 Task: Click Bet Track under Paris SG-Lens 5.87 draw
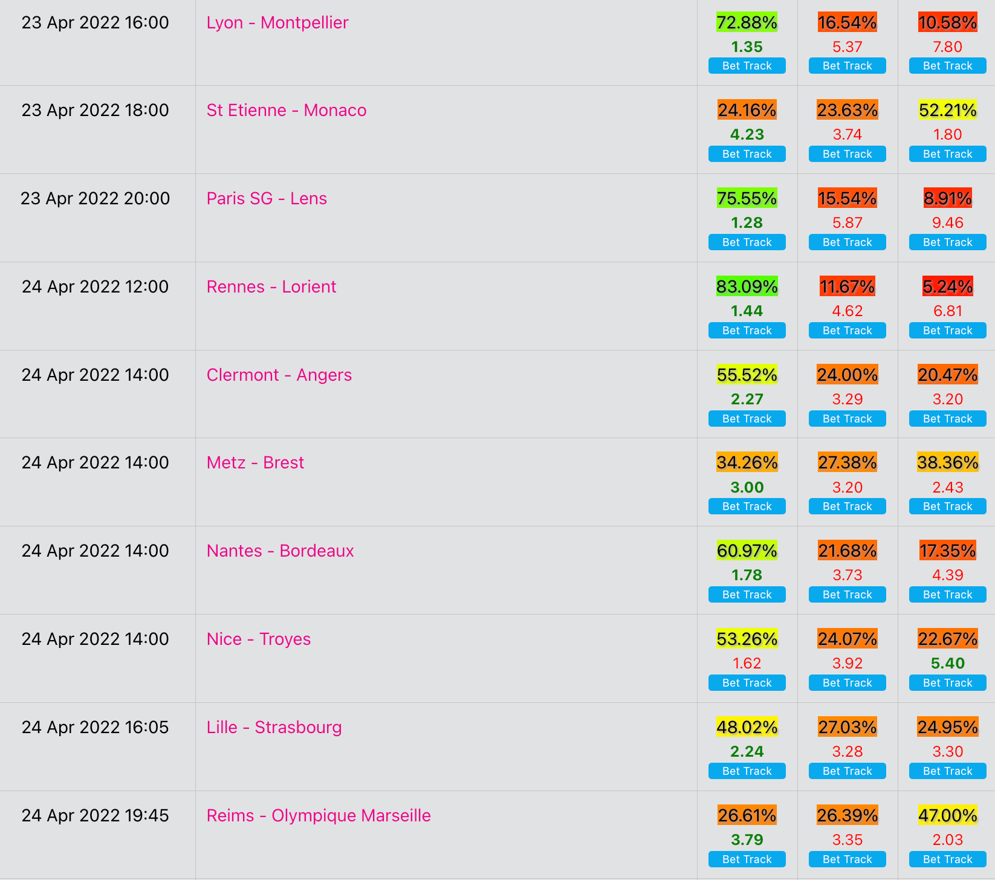[848, 242]
